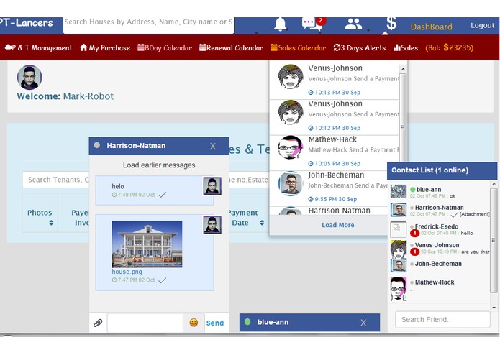Screen dimensions: 500x355
Task: Click Fredrick-Esedo unread badge 1
Action: point(414,234)
